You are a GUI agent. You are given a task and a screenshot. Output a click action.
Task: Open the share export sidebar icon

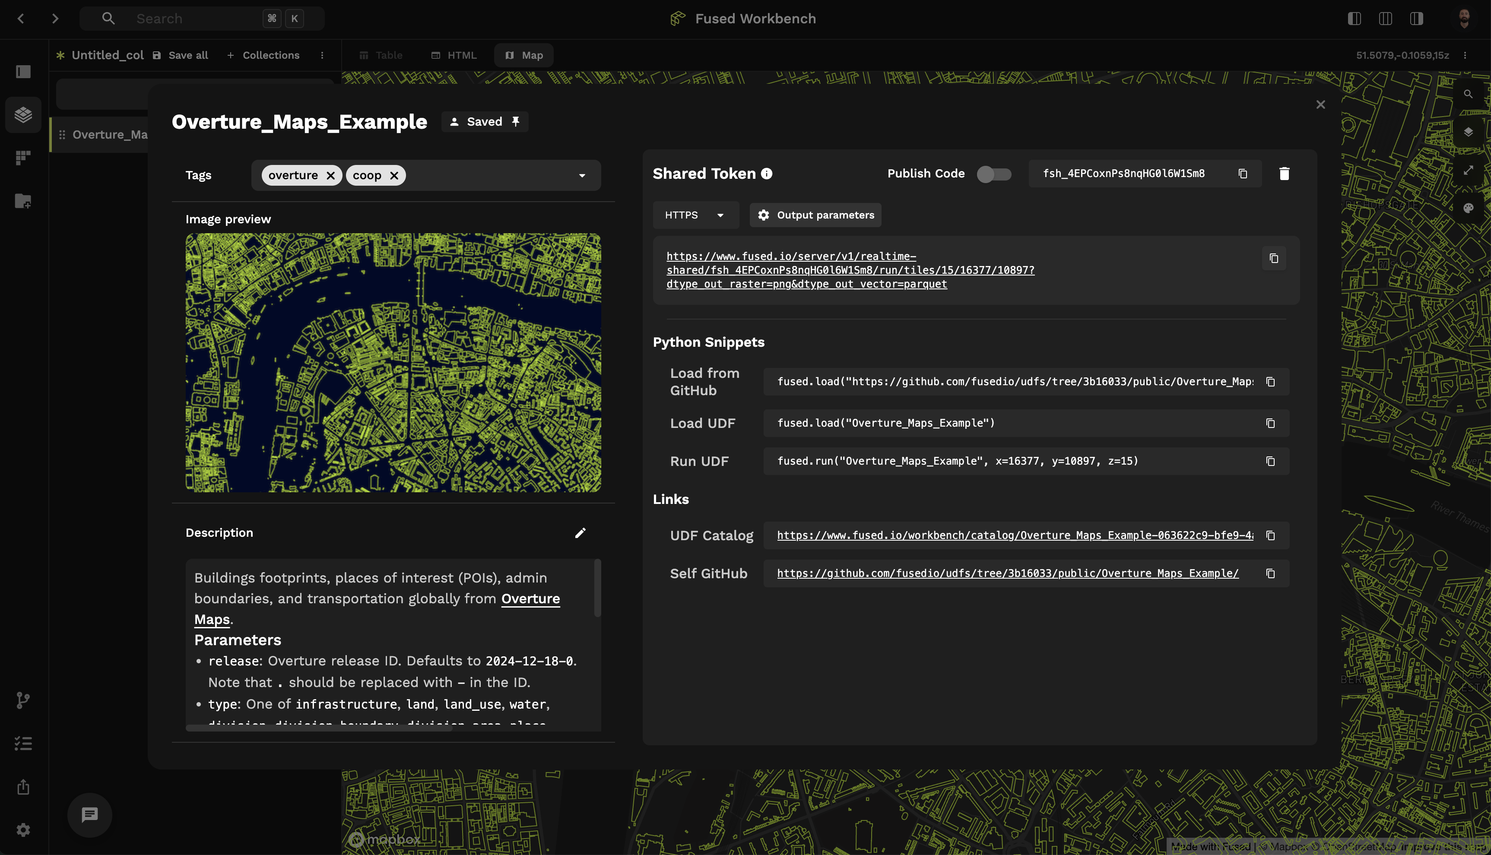pos(23,787)
